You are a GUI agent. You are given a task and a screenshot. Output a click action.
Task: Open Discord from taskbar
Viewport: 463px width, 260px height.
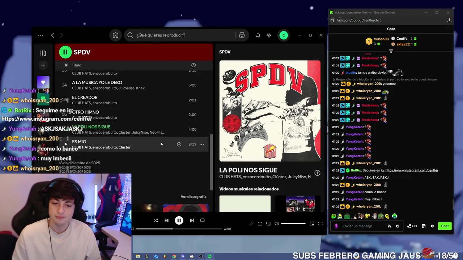183,256
